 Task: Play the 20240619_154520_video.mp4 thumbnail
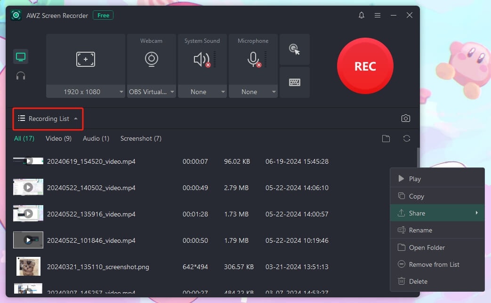click(x=28, y=161)
